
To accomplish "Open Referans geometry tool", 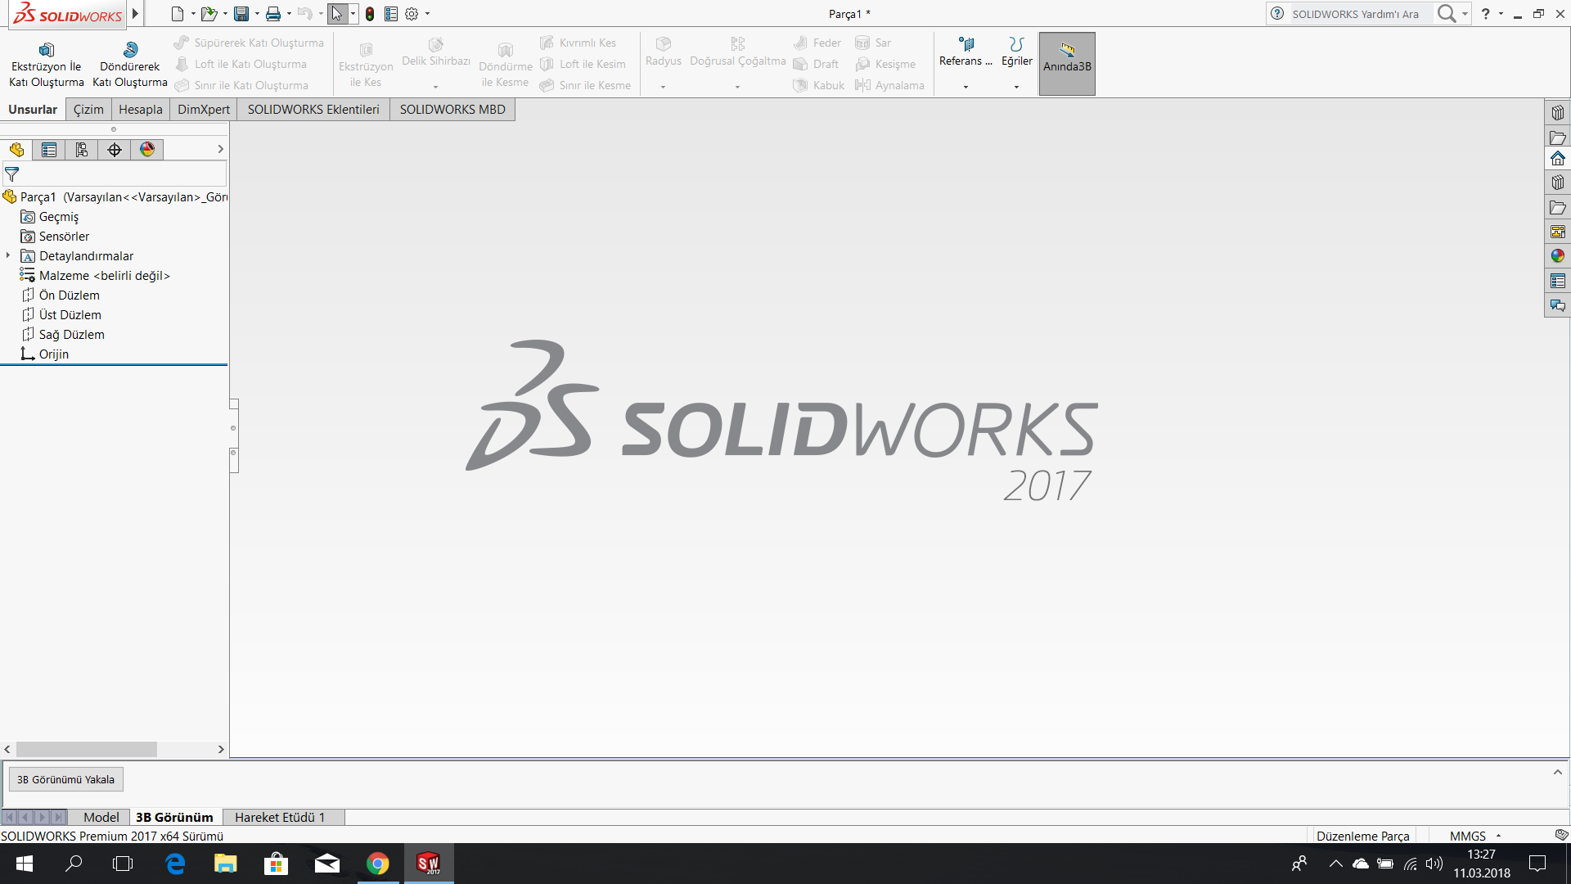I will [966, 53].
